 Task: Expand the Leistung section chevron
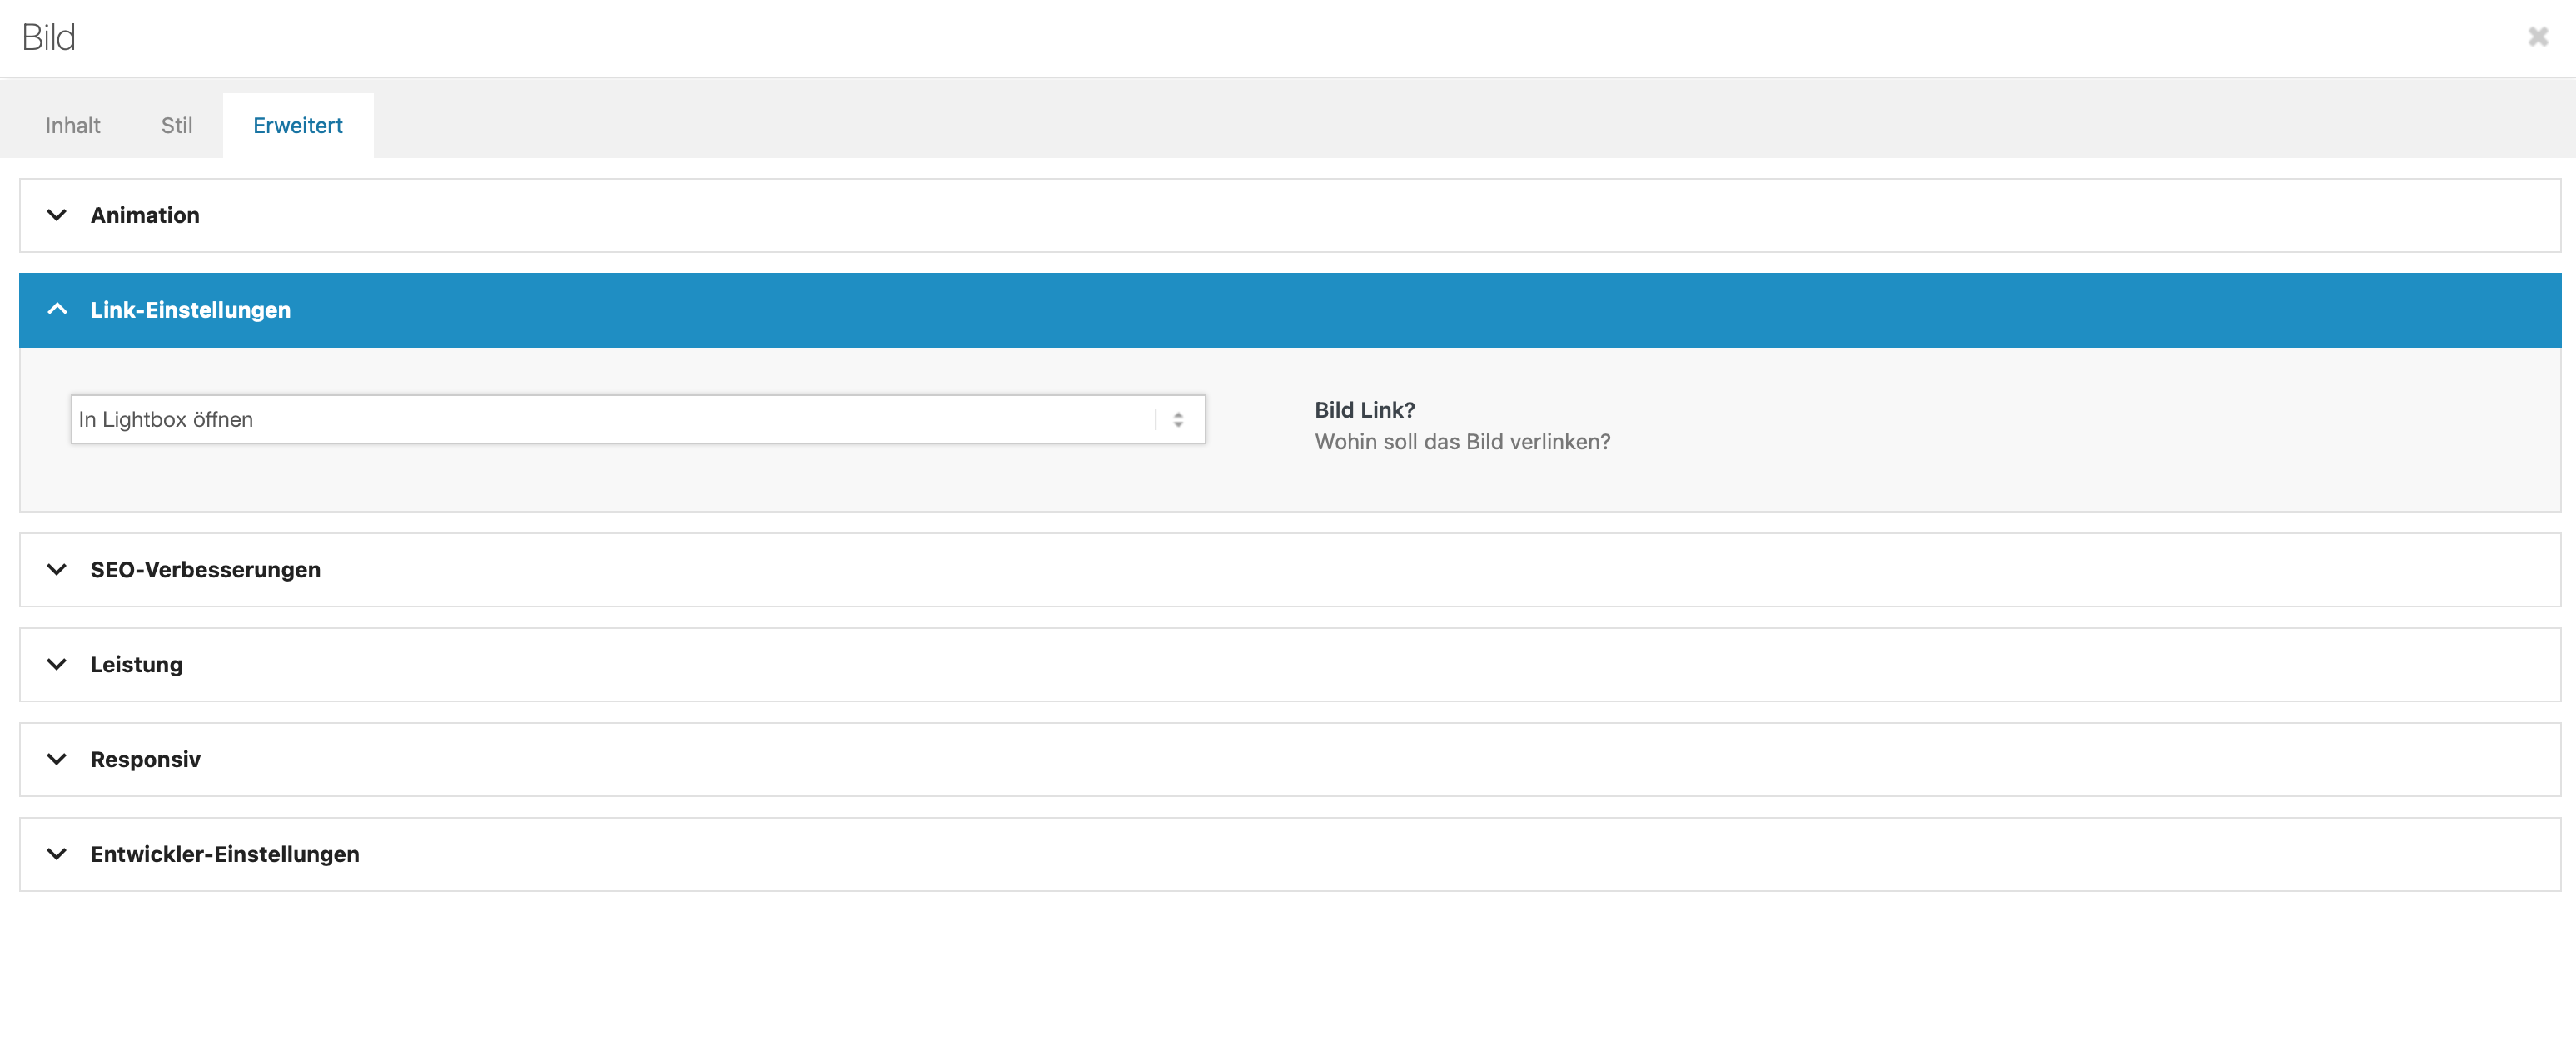57,665
